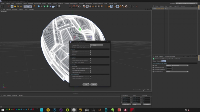
Task: Enable 'En tant que fichier texte' checkbox
Action: (91, 47)
